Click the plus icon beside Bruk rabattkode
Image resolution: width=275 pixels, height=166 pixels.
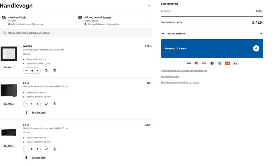coord(163,34)
